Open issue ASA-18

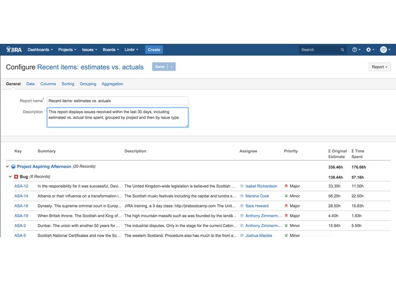21,206
